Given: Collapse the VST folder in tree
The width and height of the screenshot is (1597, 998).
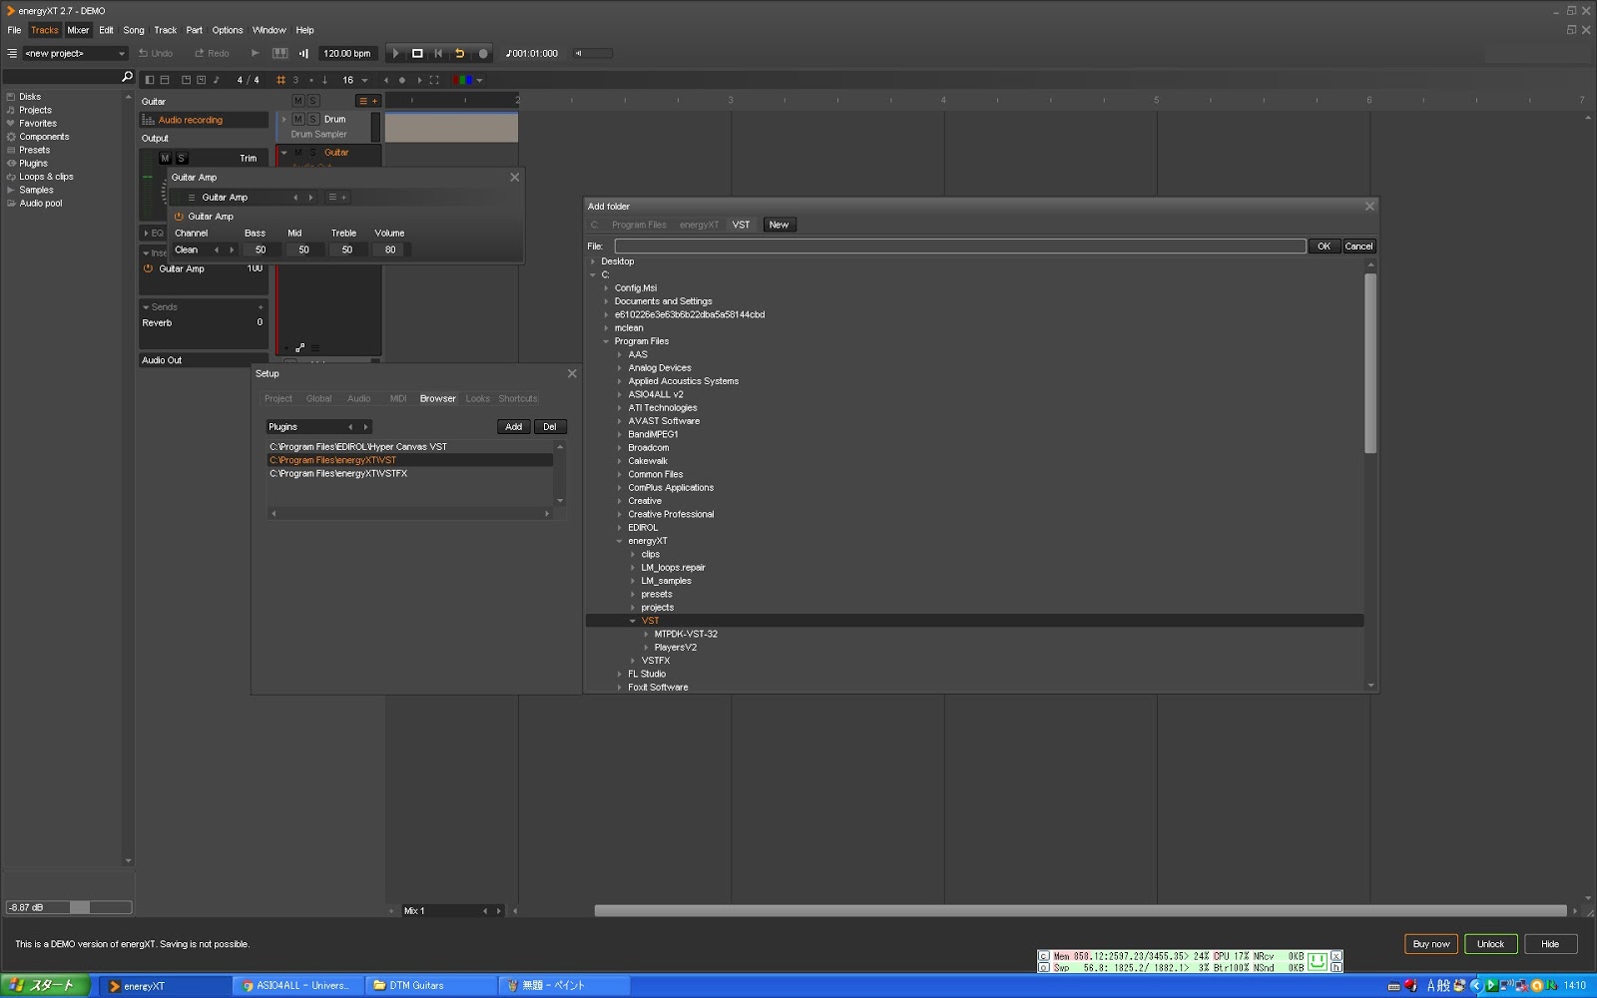Looking at the screenshot, I should (x=633, y=621).
